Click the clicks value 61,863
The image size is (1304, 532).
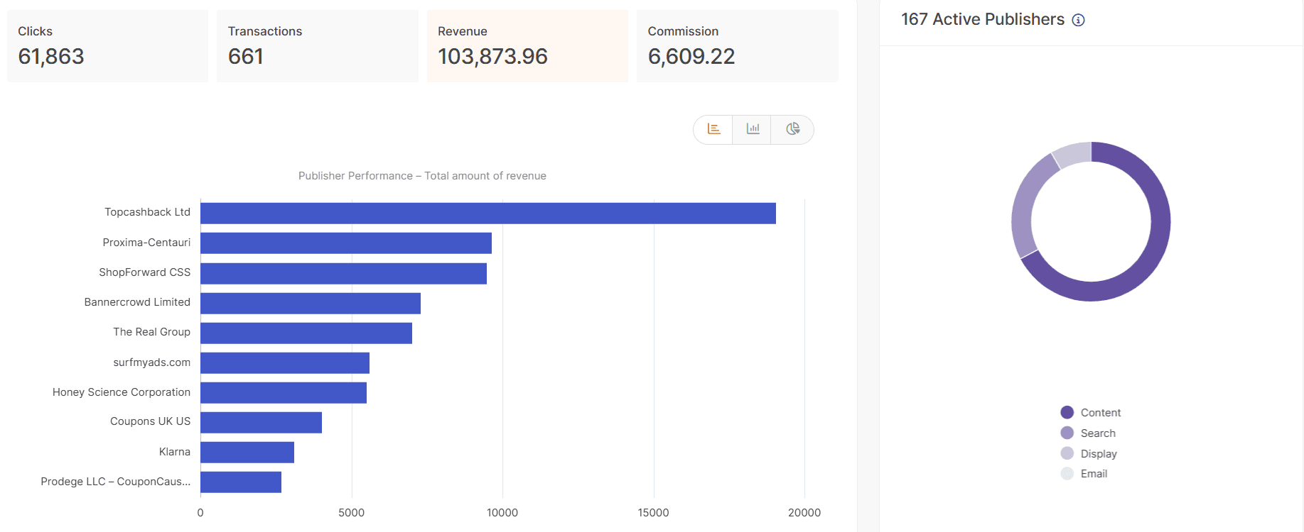point(51,56)
